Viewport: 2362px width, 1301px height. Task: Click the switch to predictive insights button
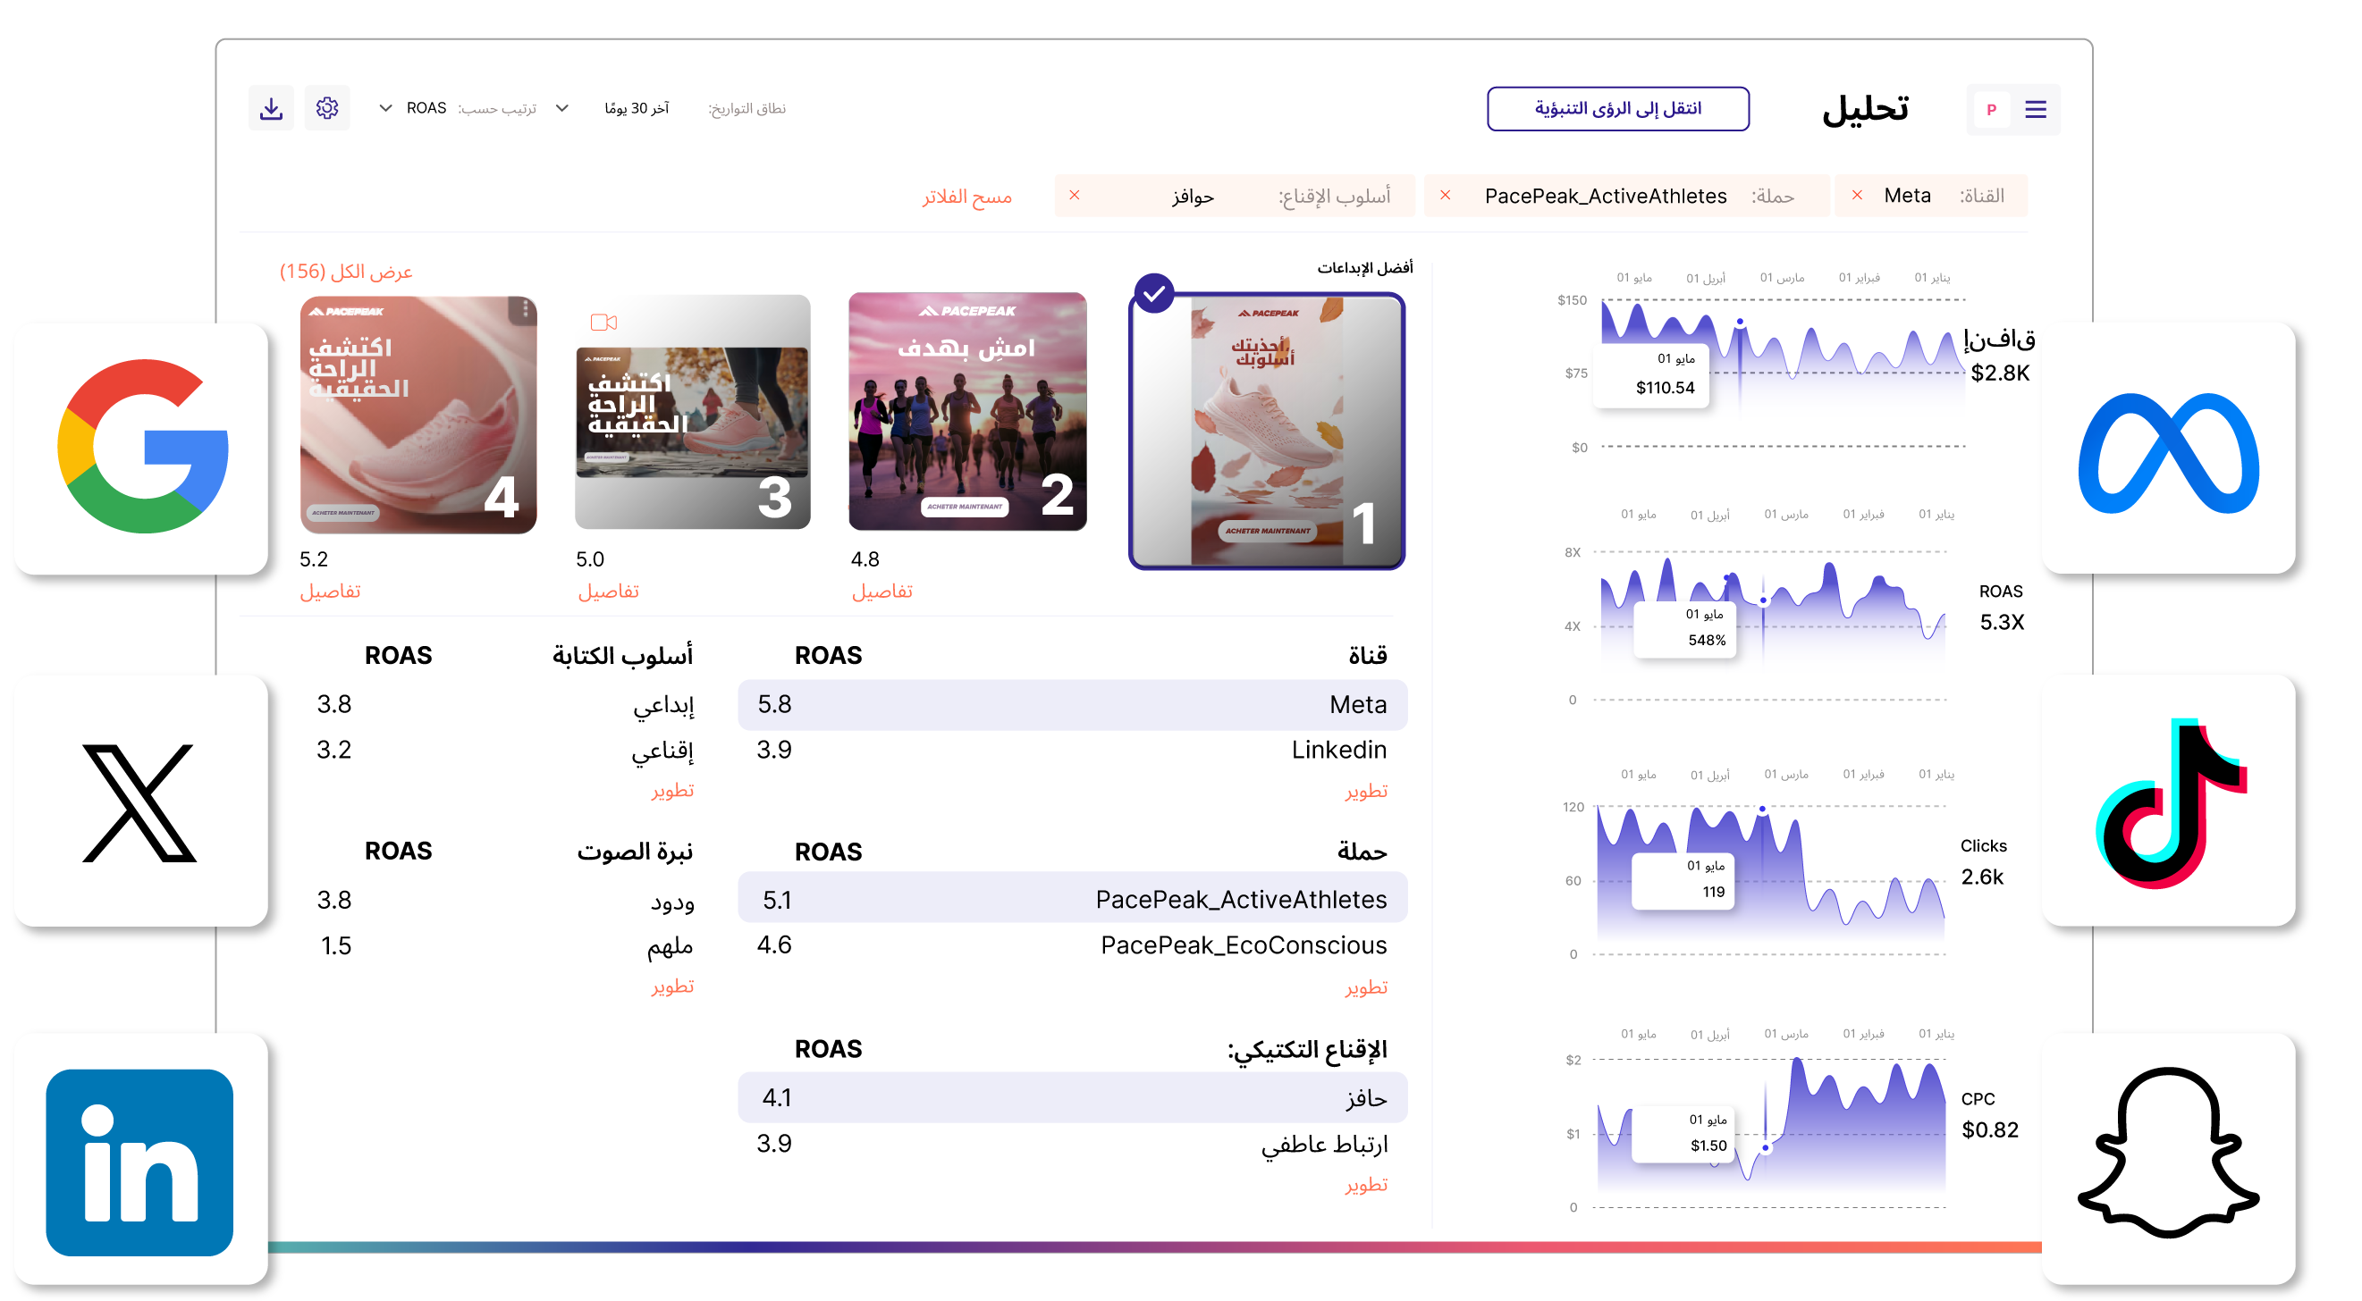[1616, 109]
